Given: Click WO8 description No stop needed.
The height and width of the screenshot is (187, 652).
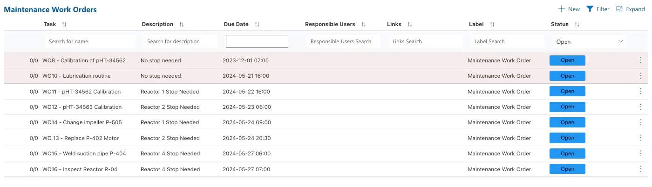Looking at the screenshot, I should [x=162, y=60].
